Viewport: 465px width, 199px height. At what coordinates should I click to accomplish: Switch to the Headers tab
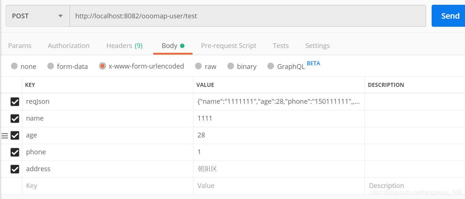pyautogui.click(x=124, y=46)
